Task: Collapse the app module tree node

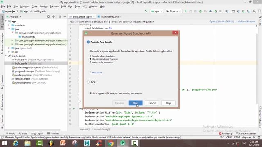Action: pos(6,21)
